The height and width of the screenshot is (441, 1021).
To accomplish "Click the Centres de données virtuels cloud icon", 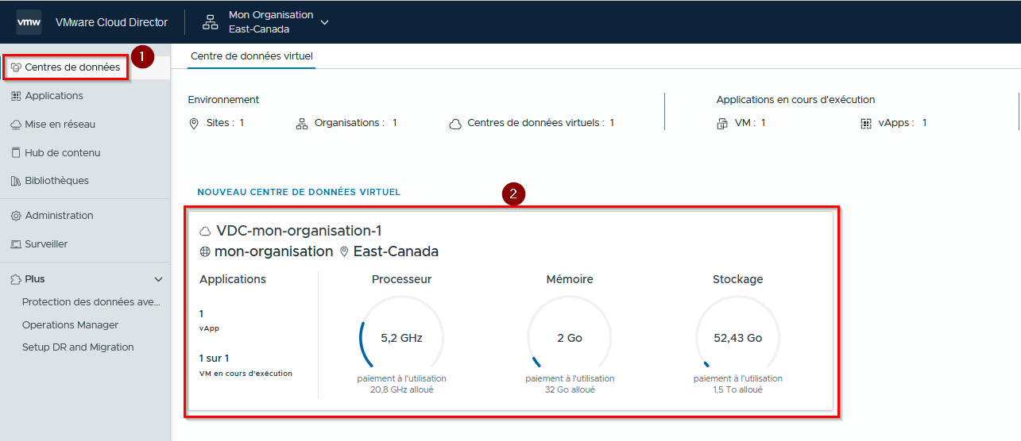I will (455, 124).
